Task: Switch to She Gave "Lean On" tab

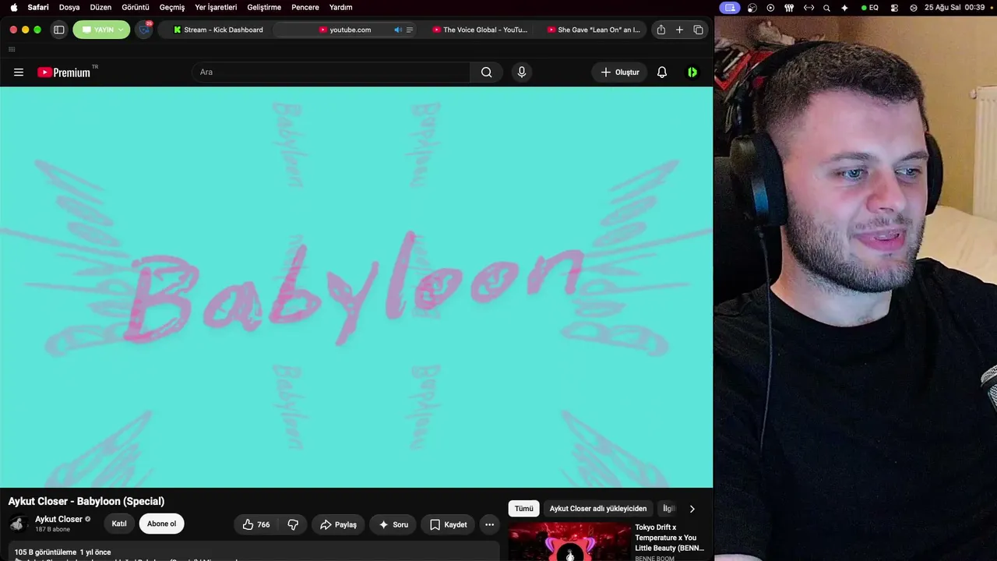Action: (x=594, y=30)
